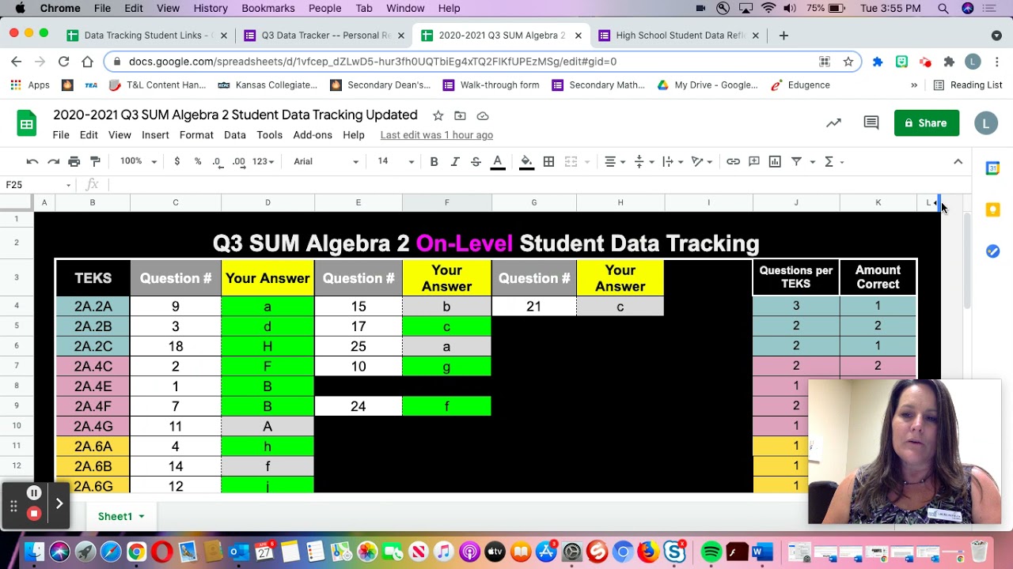The image size is (1013, 569).
Task: Open Google Keep side panel icon
Action: pyautogui.click(x=992, y=209)
